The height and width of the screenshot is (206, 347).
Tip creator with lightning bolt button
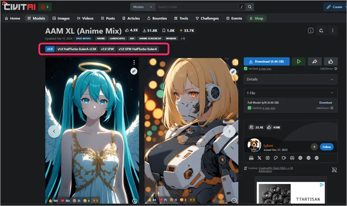tap(314, 147)
